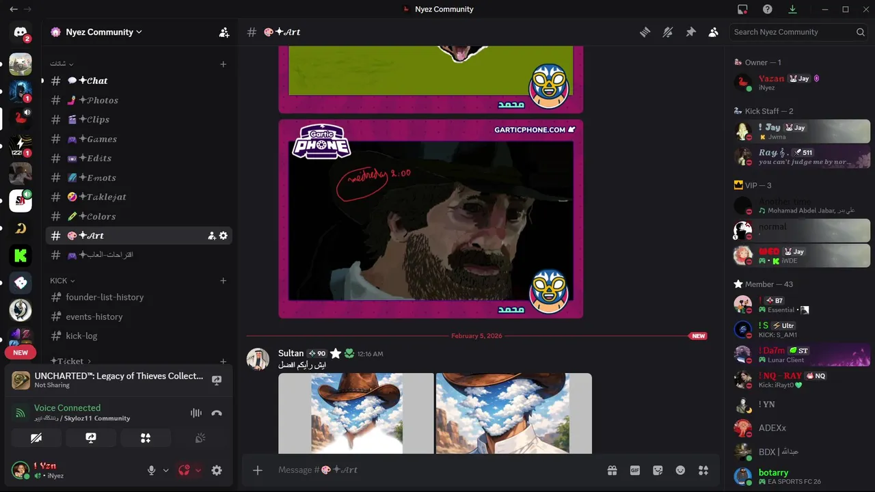
Task: Toggle noise suppression in Voice Connected
Action: (196, 413)
